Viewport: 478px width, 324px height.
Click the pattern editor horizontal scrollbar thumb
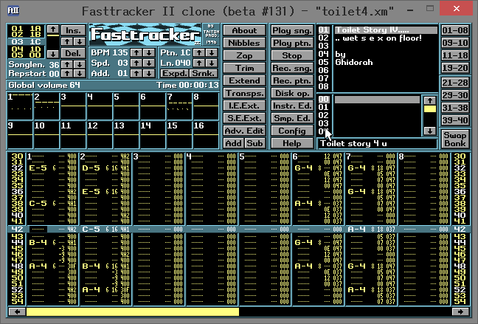point(133,312)
